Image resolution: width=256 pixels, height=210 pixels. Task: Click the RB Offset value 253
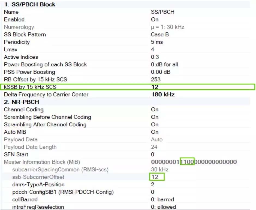tap(156, 80)
